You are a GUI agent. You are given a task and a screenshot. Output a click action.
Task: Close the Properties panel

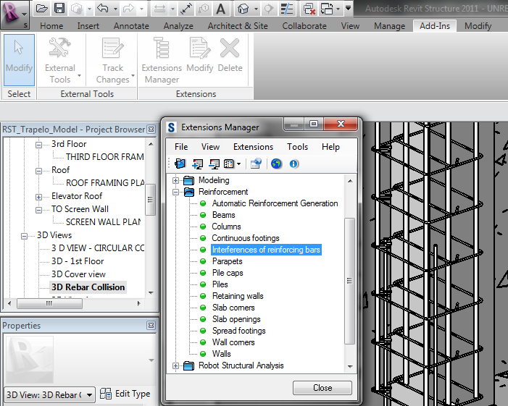pyautogui.click(x=151, y=325)
